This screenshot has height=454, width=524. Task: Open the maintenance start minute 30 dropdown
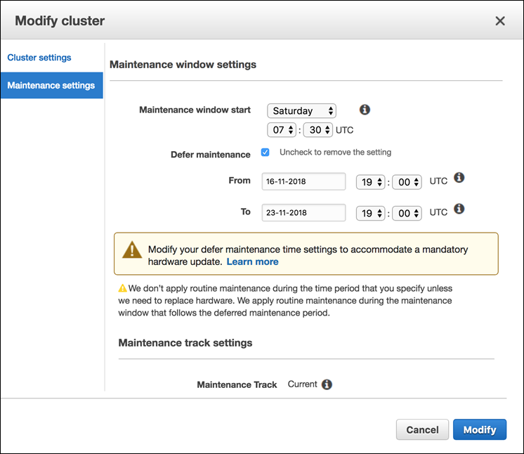tap(317, 130)
